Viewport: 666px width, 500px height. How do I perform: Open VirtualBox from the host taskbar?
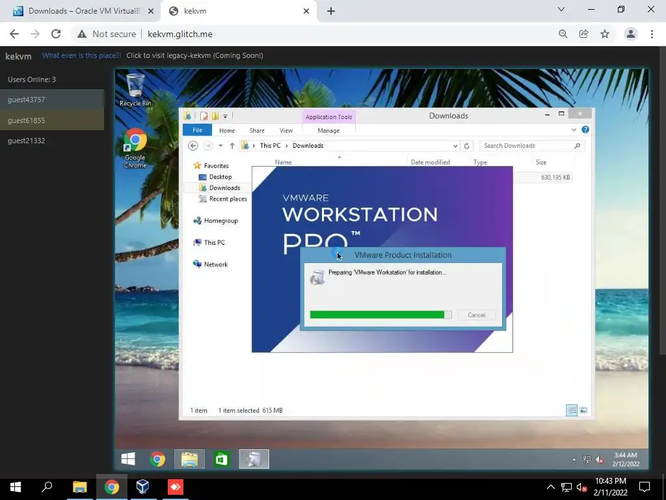(142, 487)
